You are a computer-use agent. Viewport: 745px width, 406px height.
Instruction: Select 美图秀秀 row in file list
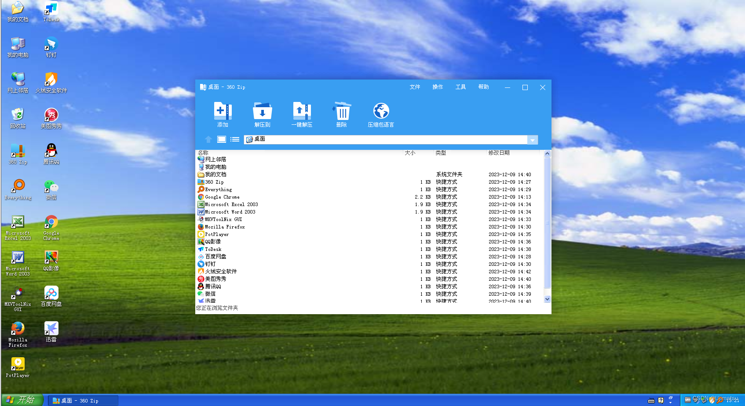click(x=369, y=279)
